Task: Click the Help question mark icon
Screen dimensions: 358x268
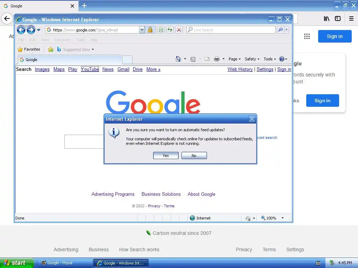Action: (282, 59)
